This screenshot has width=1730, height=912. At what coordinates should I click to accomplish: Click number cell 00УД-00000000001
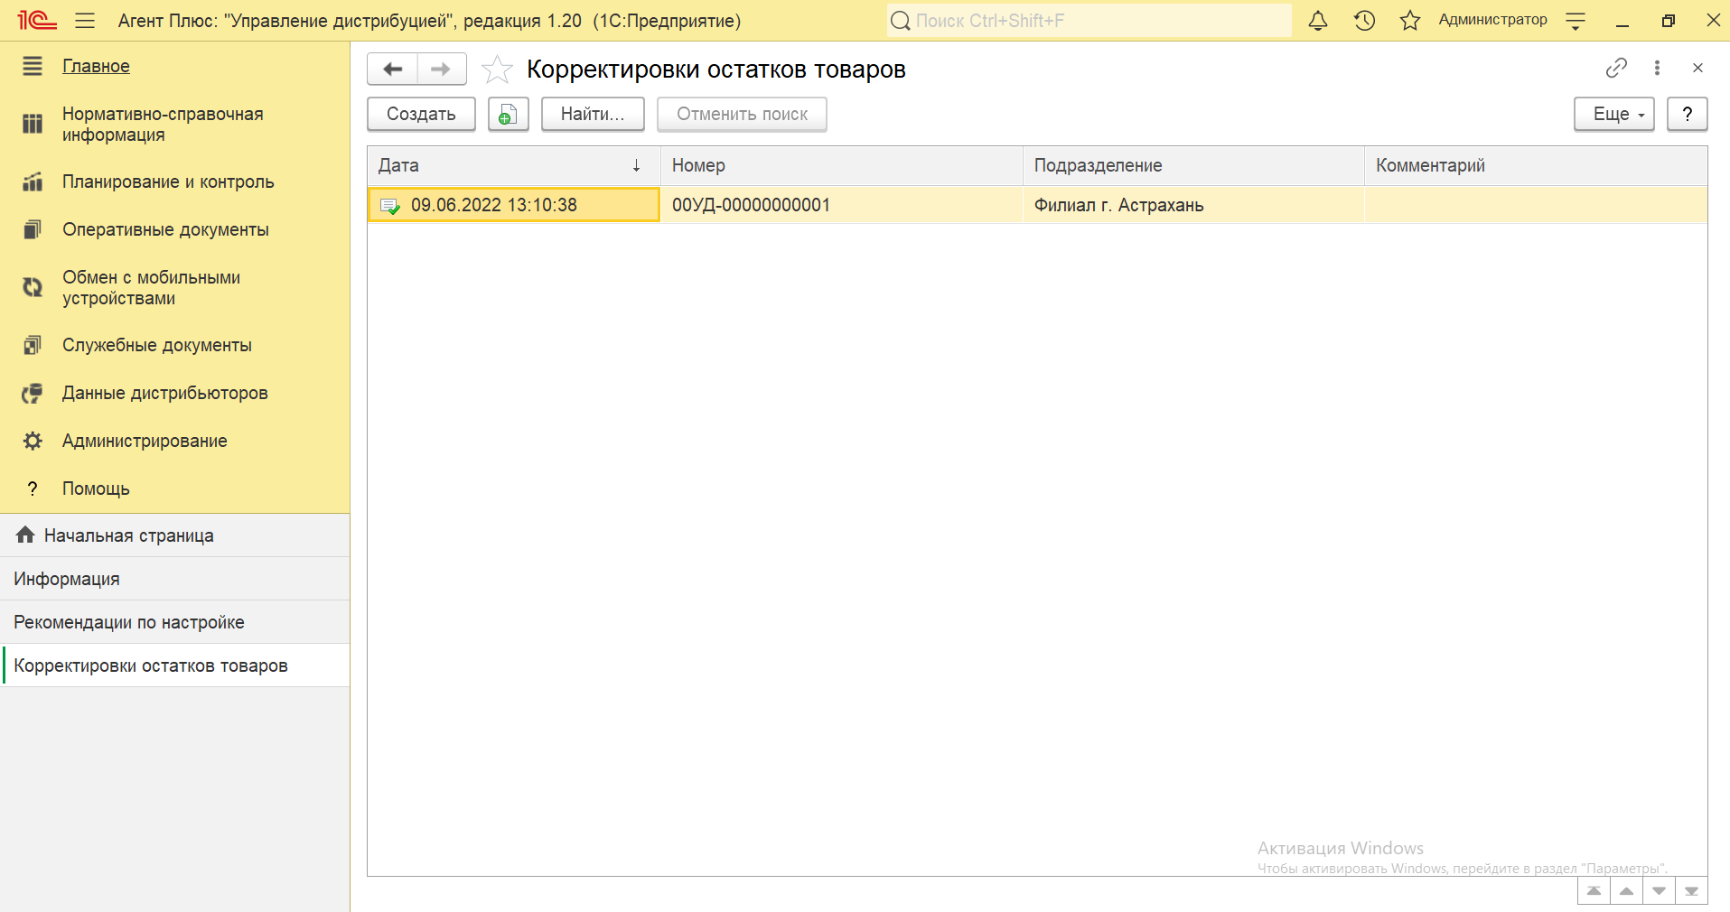(x=841, y=205)
